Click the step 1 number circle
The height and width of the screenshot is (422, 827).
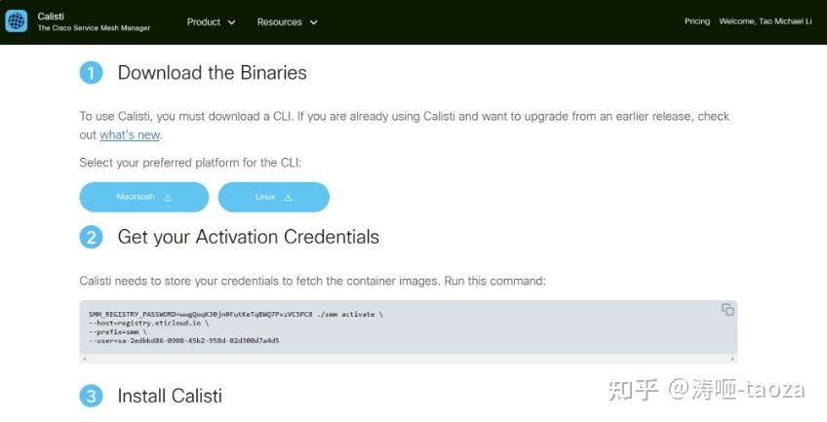tap(91, 73)
